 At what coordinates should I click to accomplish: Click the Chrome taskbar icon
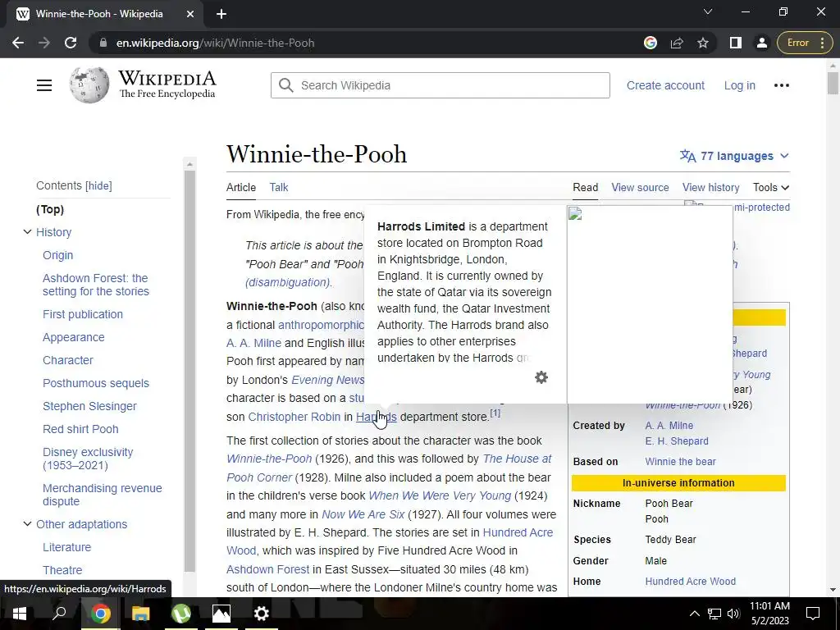pos(100,614)
